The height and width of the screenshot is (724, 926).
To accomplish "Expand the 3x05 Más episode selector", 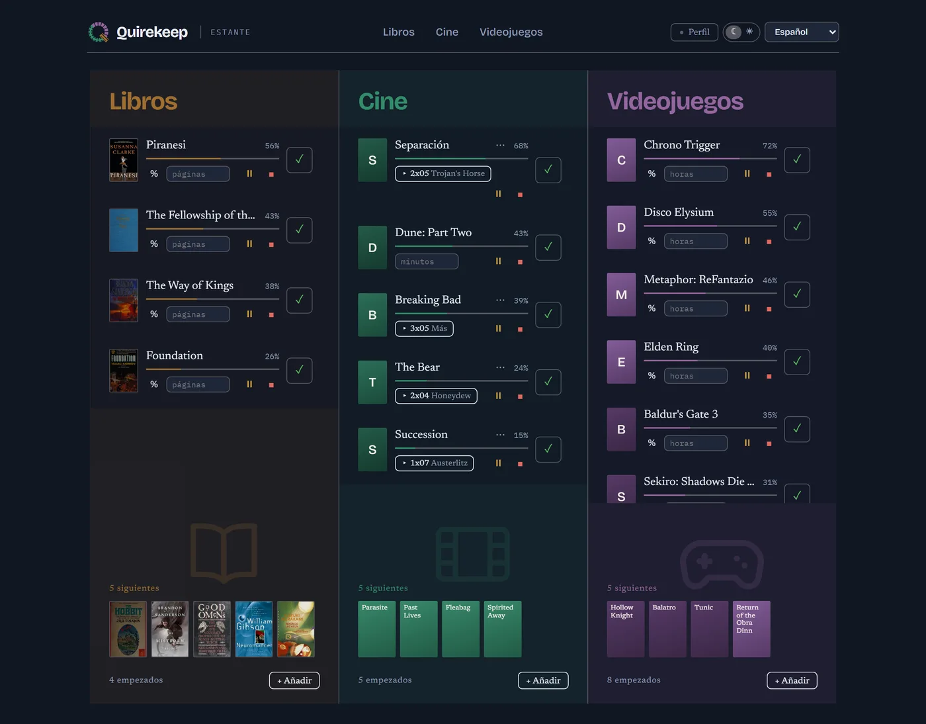I will [424, 328].
